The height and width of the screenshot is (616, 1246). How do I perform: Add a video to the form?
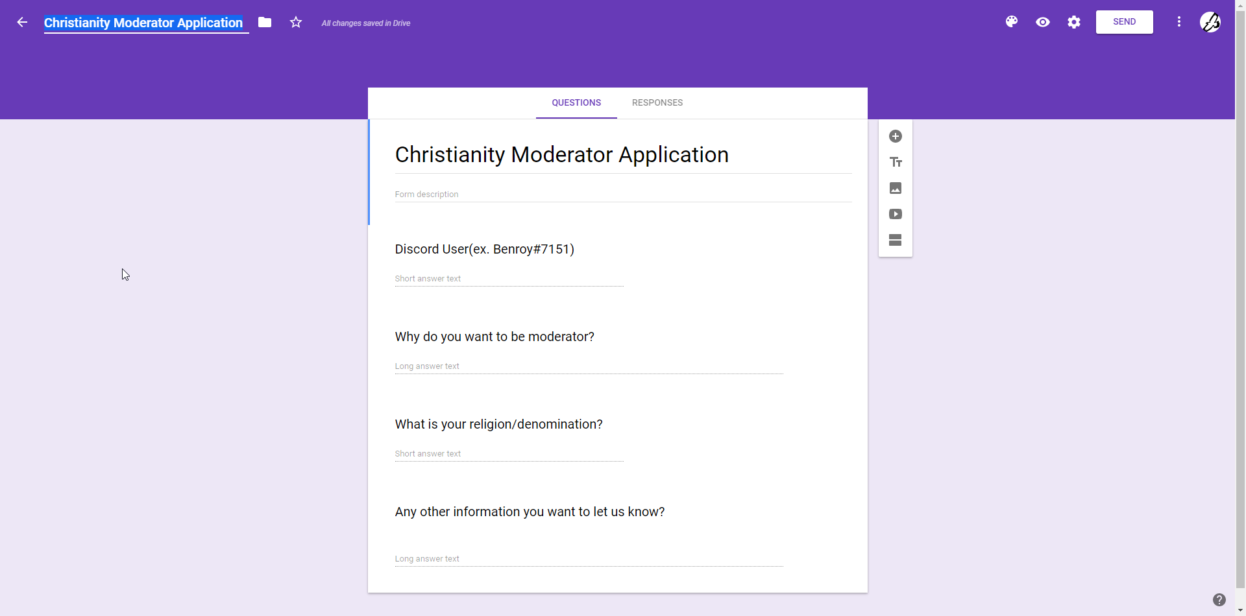[x=896, y=214]
